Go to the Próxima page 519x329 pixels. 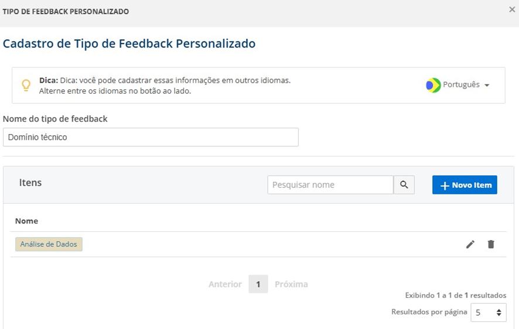291,284
